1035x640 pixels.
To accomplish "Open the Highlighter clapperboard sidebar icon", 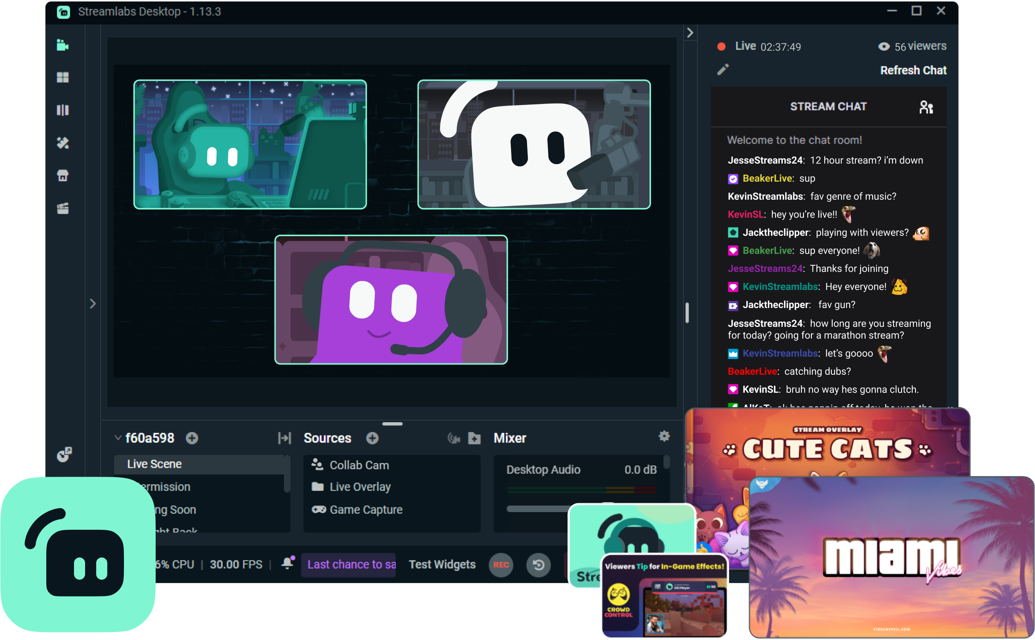I will pos(63,208).
